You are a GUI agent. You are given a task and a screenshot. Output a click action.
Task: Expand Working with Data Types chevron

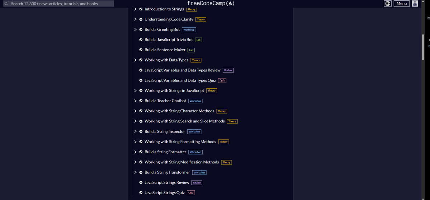tap(135, 60)
